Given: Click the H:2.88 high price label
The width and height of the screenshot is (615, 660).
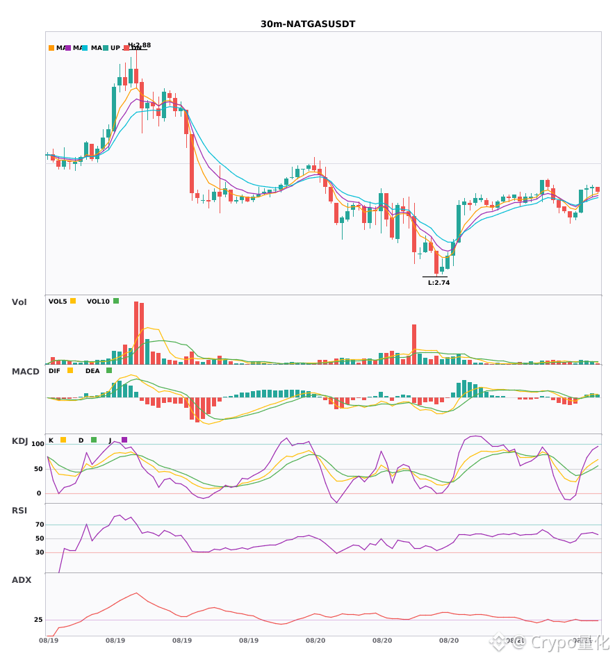Looking at the screenshot, I should click(140, 45).
